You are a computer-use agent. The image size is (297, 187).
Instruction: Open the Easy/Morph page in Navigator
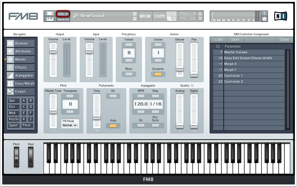coord(21,83)
